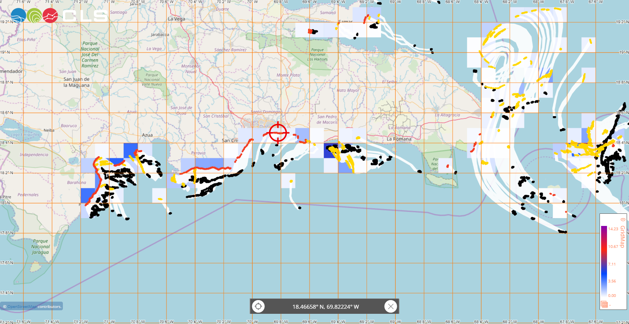This screenshot has width=629, height=324.
Task: Click the white CLS logo text
Action: tap(85, 16)
